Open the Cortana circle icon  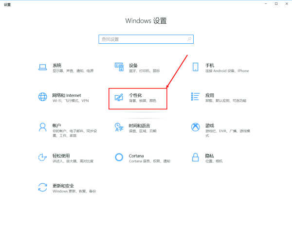coord(119,157)
